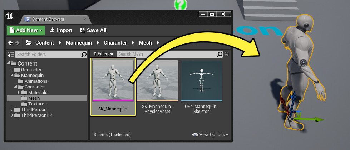
Task: Click the Save All button
Action: click(x=93, y=30)
